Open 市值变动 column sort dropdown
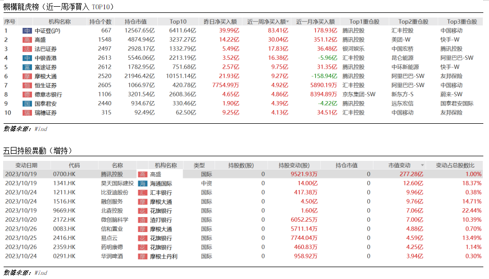 click(x=422, y=166)
